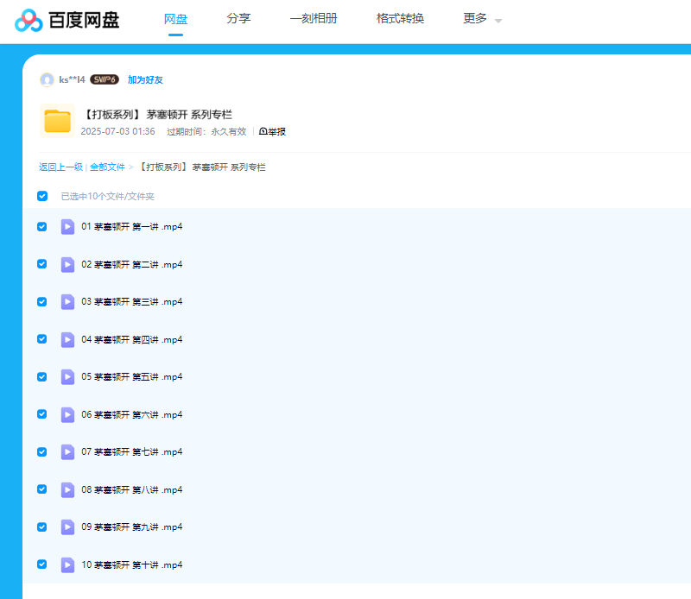
Task: Click the SVIP6 membership badge
Action: coord(104,79)
